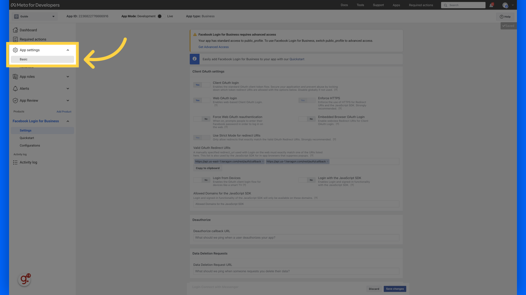Open Activity log in the sidebar
This screenshot has width=526, height=295.
28,163
